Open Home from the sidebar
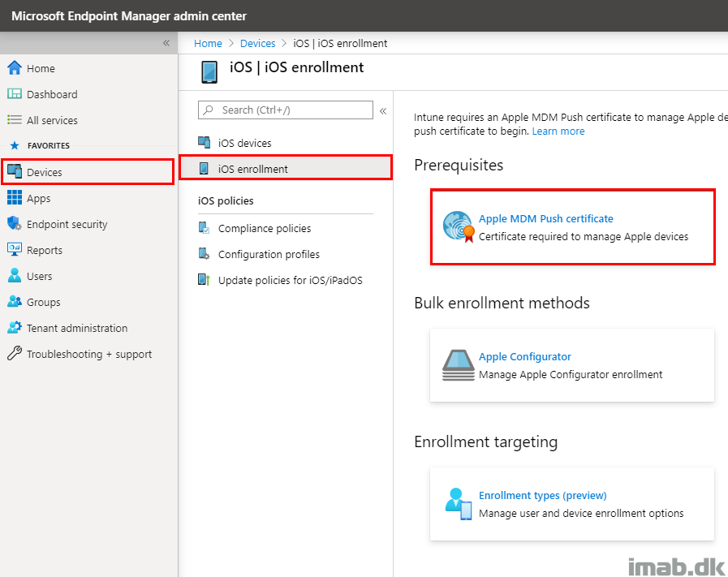The height and width of the screenshot is (577, 728). [41, 68]
